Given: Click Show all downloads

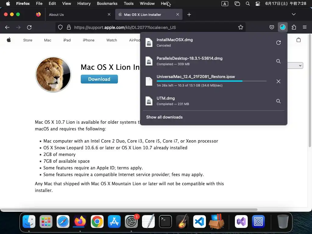Looking at the screenshot, I should point(164,117).
